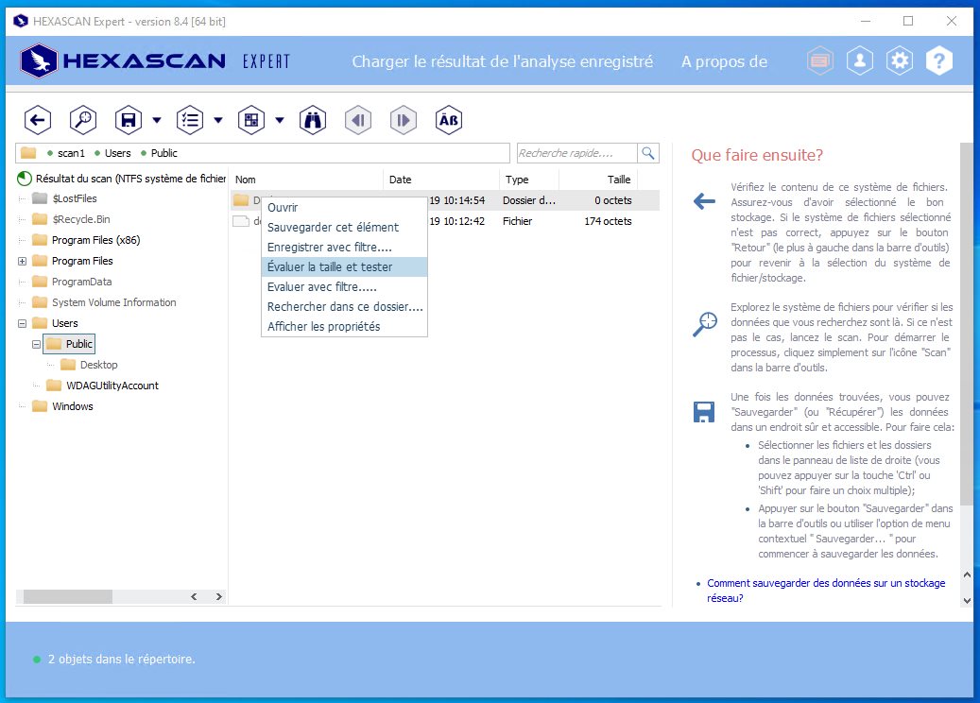Click the breadcrumb folder icon

[x=28, y=153]
